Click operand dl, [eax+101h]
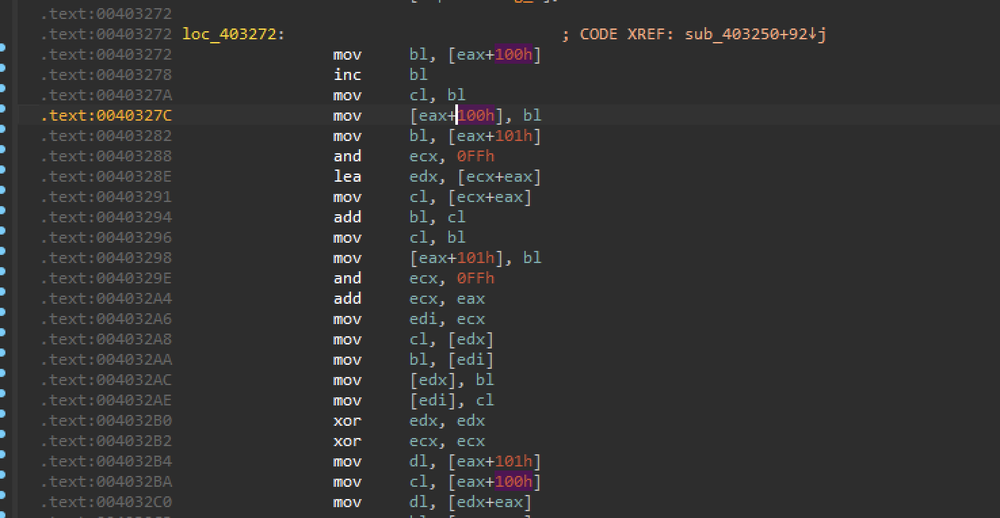Screen dimensions: 1000x518 [x=475, y=461]
